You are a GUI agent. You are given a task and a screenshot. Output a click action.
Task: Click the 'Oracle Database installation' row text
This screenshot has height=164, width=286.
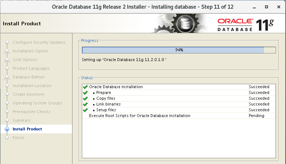116,87
